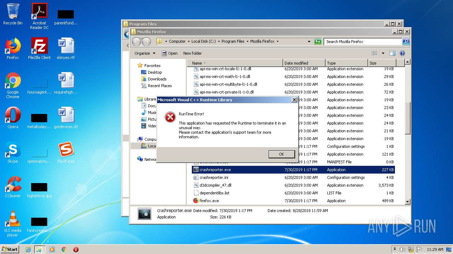Viewport: 453px width, 254px height.
Task: Select Floxif.exe desktop icon
Action: (x=66, y=152)
